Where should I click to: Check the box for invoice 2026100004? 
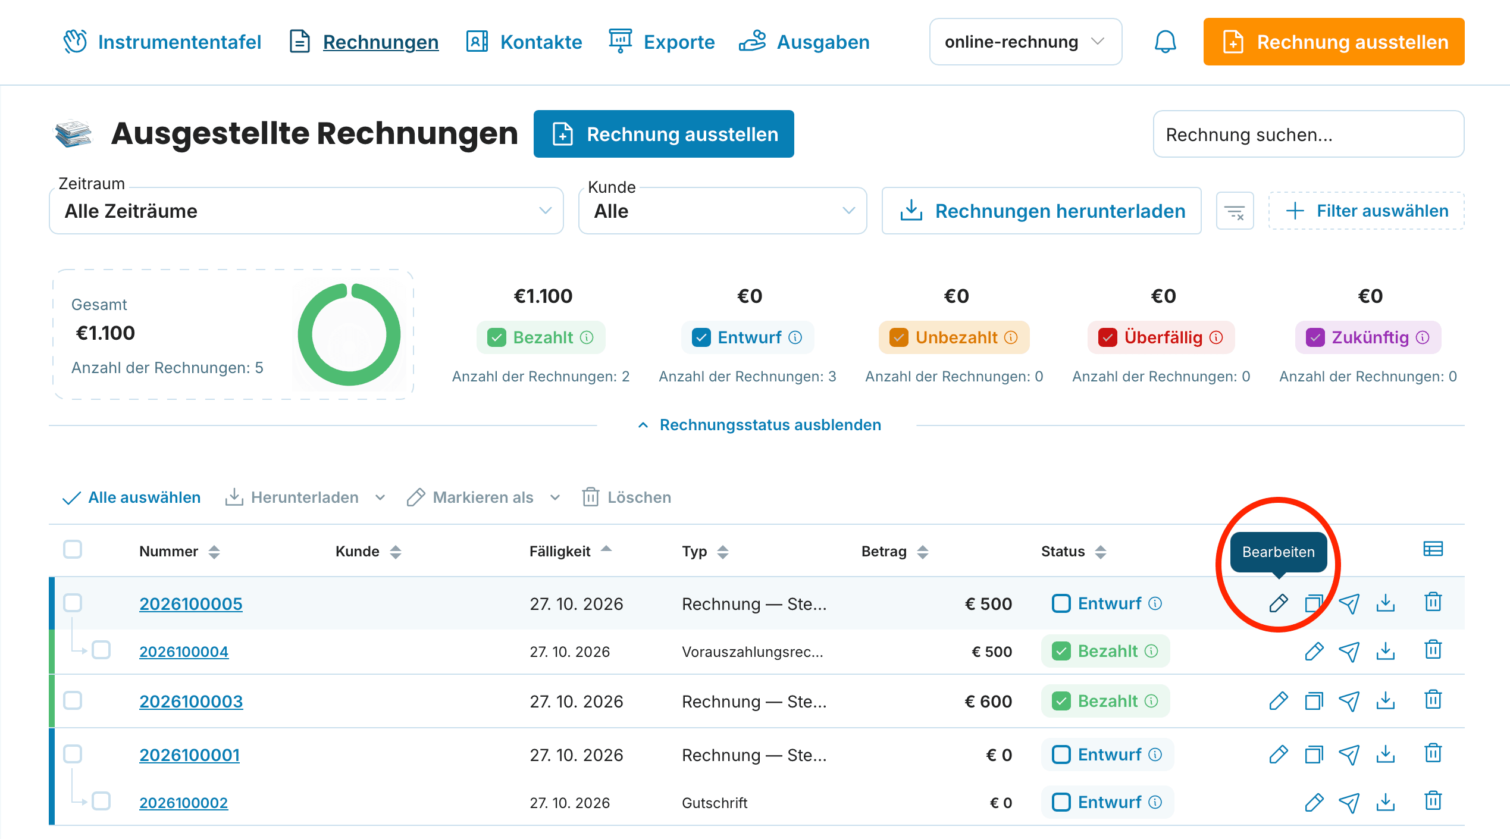coord(101,650)
